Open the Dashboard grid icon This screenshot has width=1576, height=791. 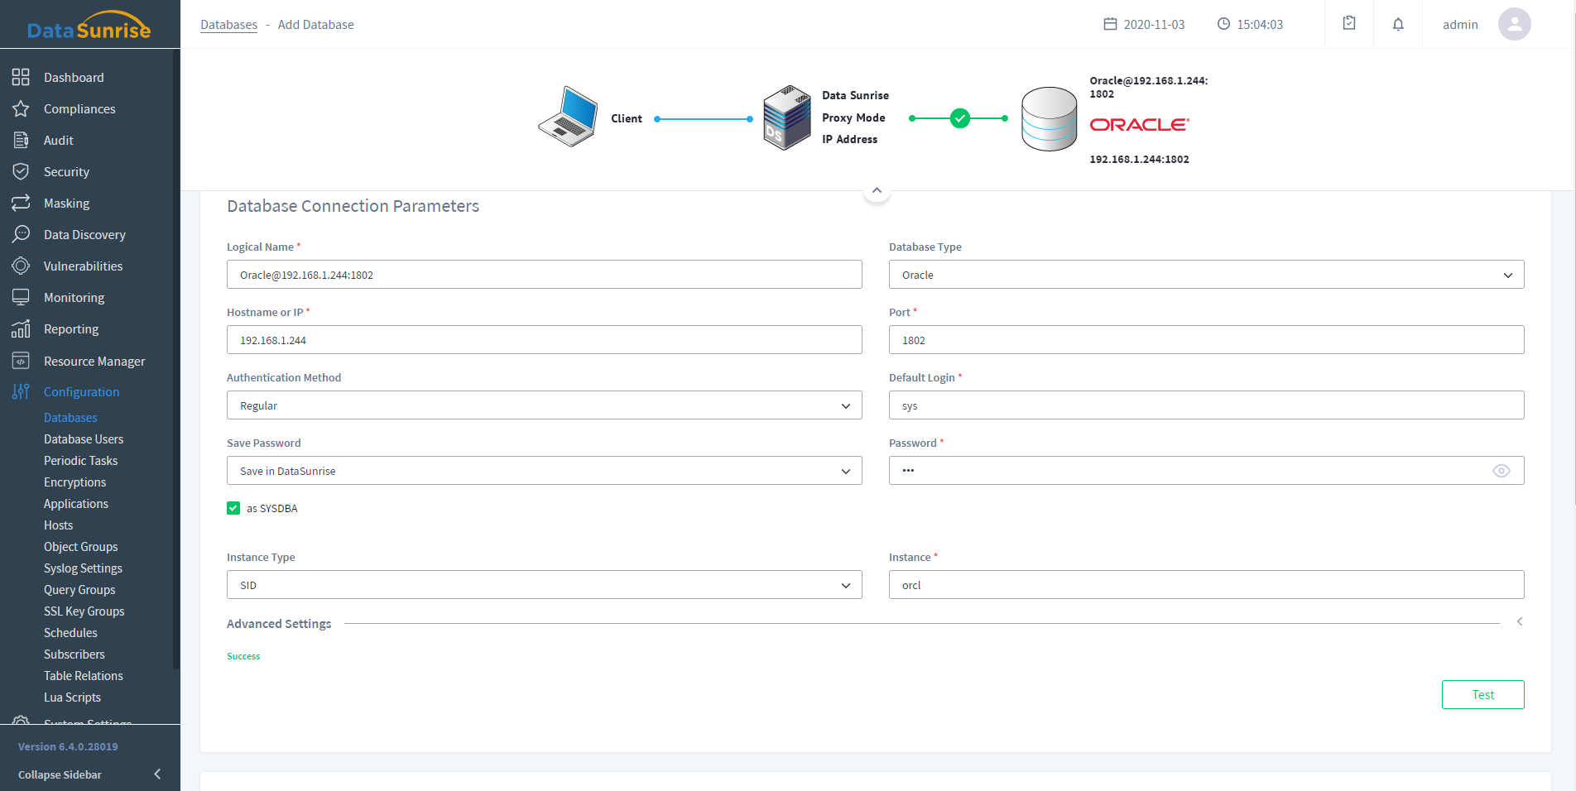pyautogui.click(x=21, y=77)
